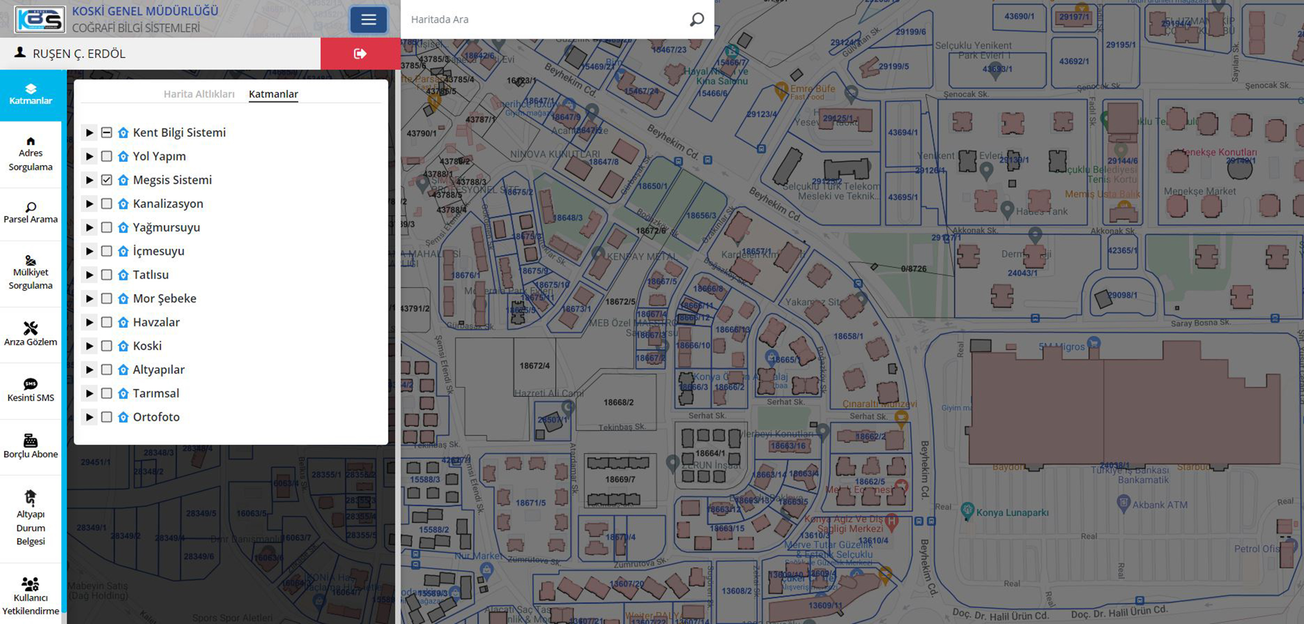Click the map search magnifier icon
This screenshot has height=624, width=1304.
pyautogui.click(x=696, y=20)
